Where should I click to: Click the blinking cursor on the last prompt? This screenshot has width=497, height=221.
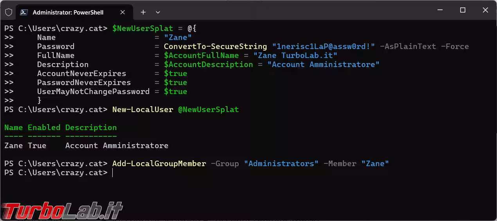pos(113,173)
